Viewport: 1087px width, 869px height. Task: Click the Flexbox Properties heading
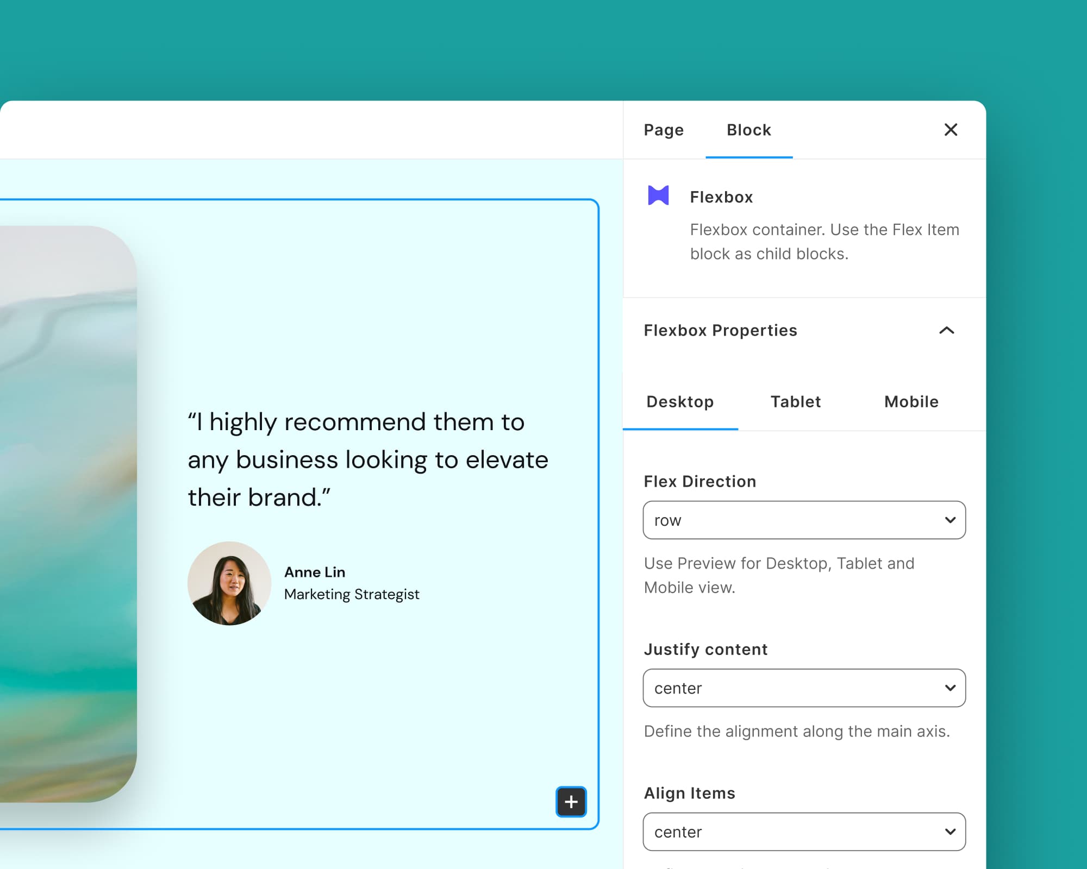(x=720, y=330)
